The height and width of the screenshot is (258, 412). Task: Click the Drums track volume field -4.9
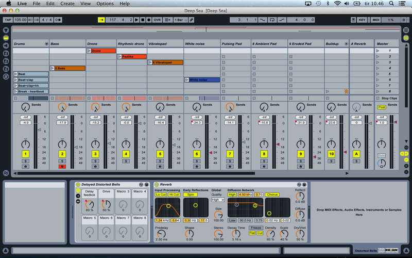(25, 123)
